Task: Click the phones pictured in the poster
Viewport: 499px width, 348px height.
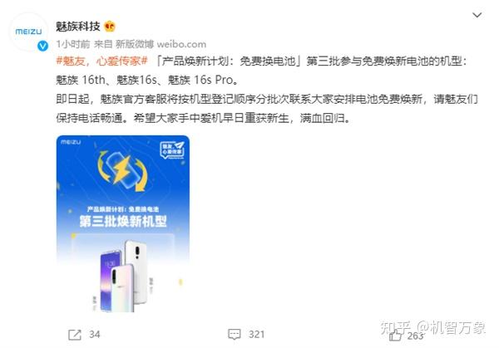Action: tap(124, 276)
